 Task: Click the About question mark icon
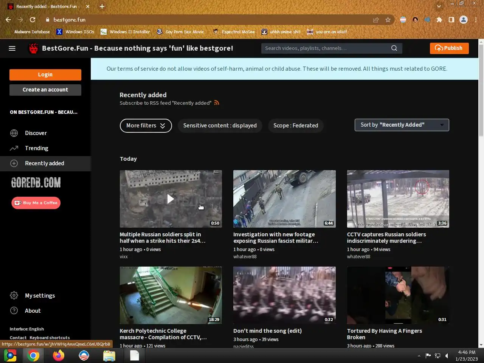tap(14, 311)
